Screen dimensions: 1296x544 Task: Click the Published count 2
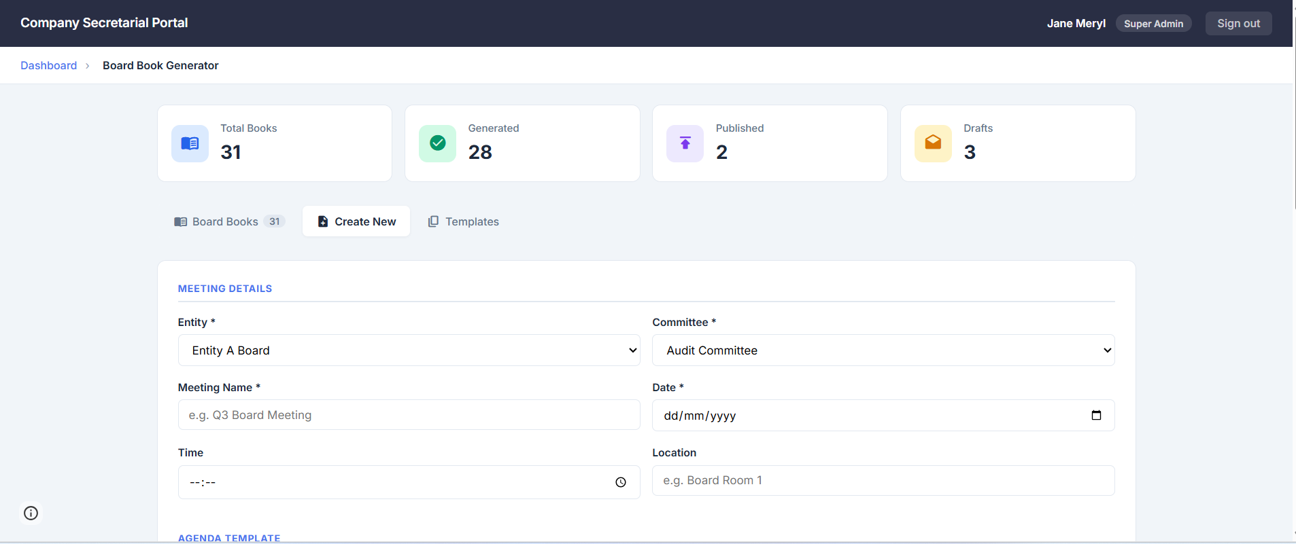[722, 152]
